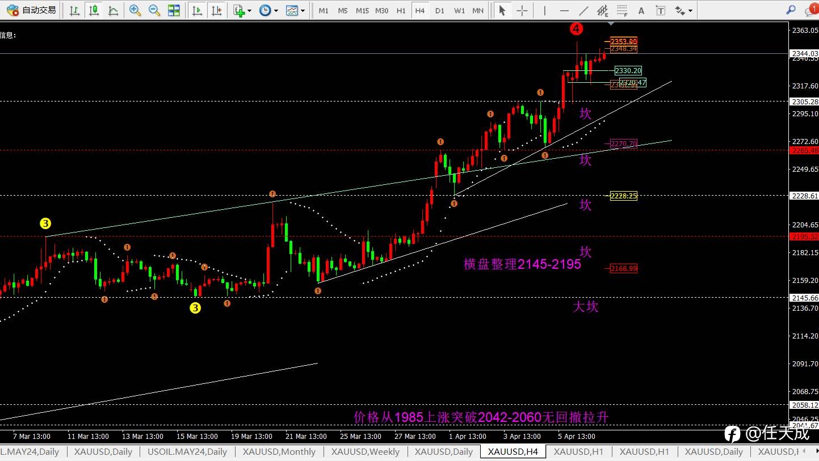This screenshot has width=819, height=461.
Task: Open the chart templates dropdown
Action: (295, 10)
